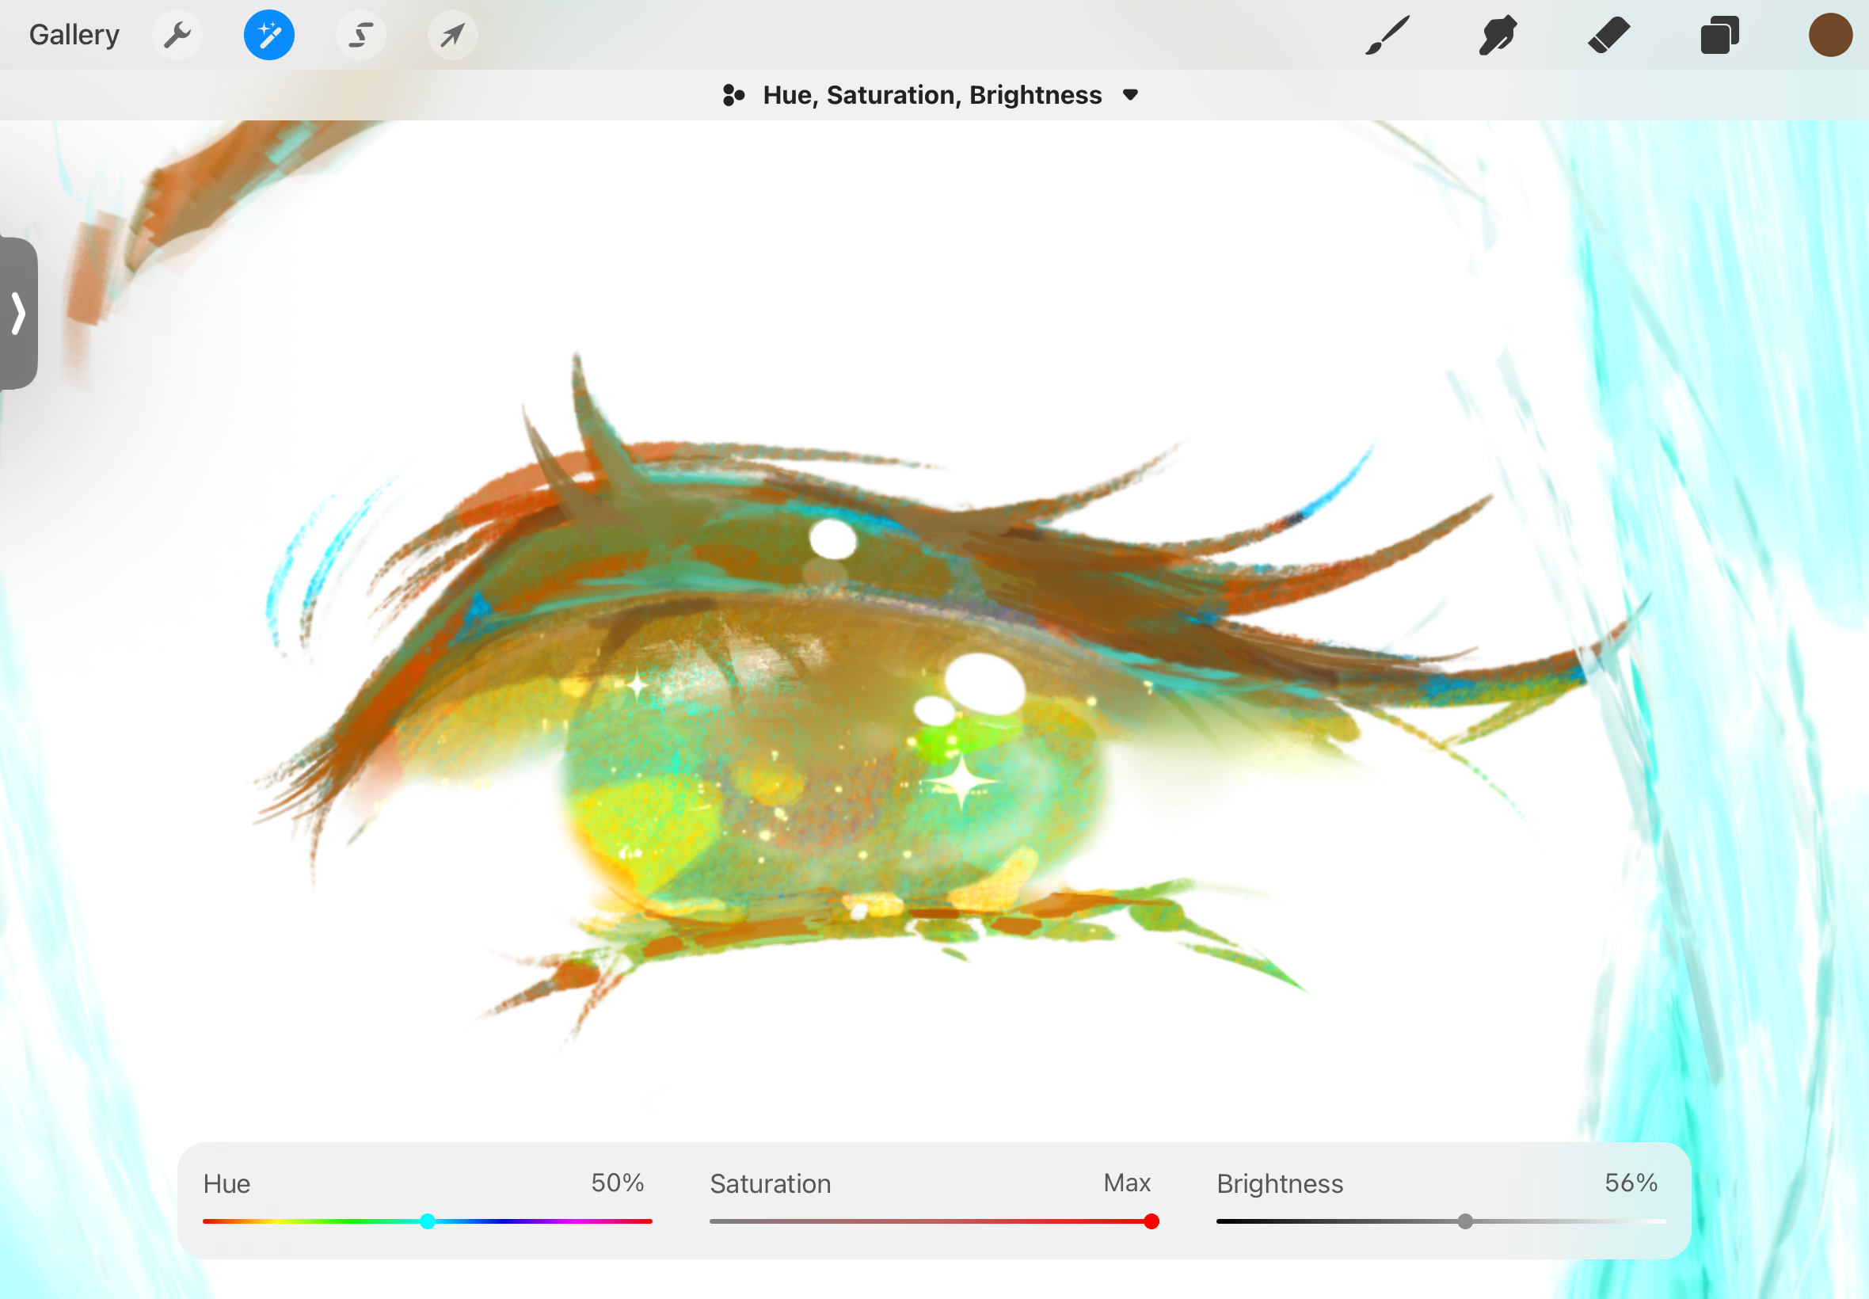Open the Actions wrench menu
Screen dimensions: 1869x1299
click(177, 35)
